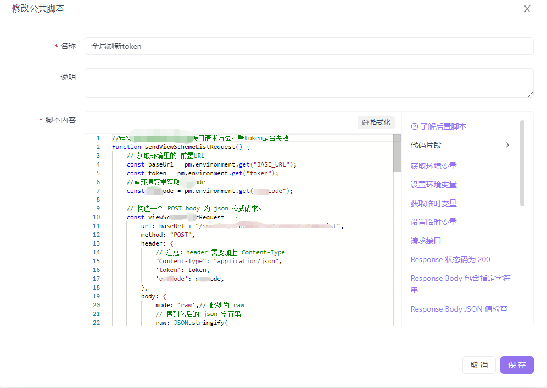Insert the 请求接口 snippet

(x=426, y=241)
